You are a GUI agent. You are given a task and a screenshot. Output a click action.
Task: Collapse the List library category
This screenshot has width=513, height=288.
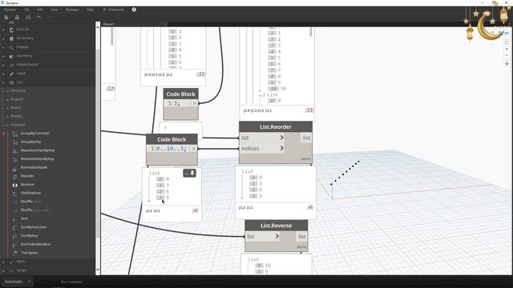coord(3,82)
